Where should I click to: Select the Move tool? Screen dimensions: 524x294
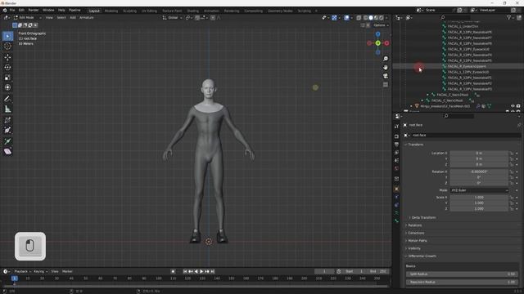click(x=7, y=57)
